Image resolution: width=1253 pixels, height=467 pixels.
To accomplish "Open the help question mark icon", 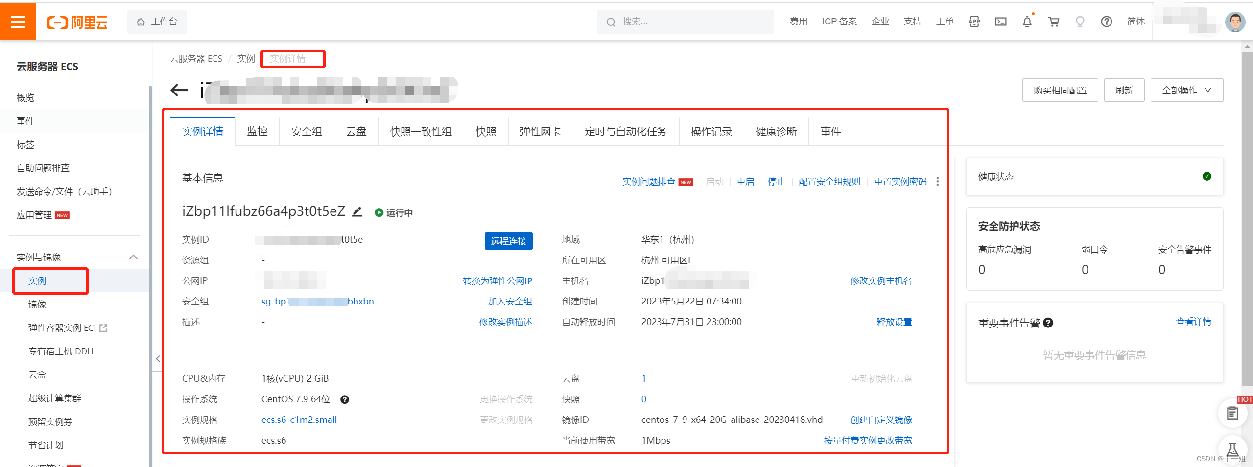I will click(1107, 22).
